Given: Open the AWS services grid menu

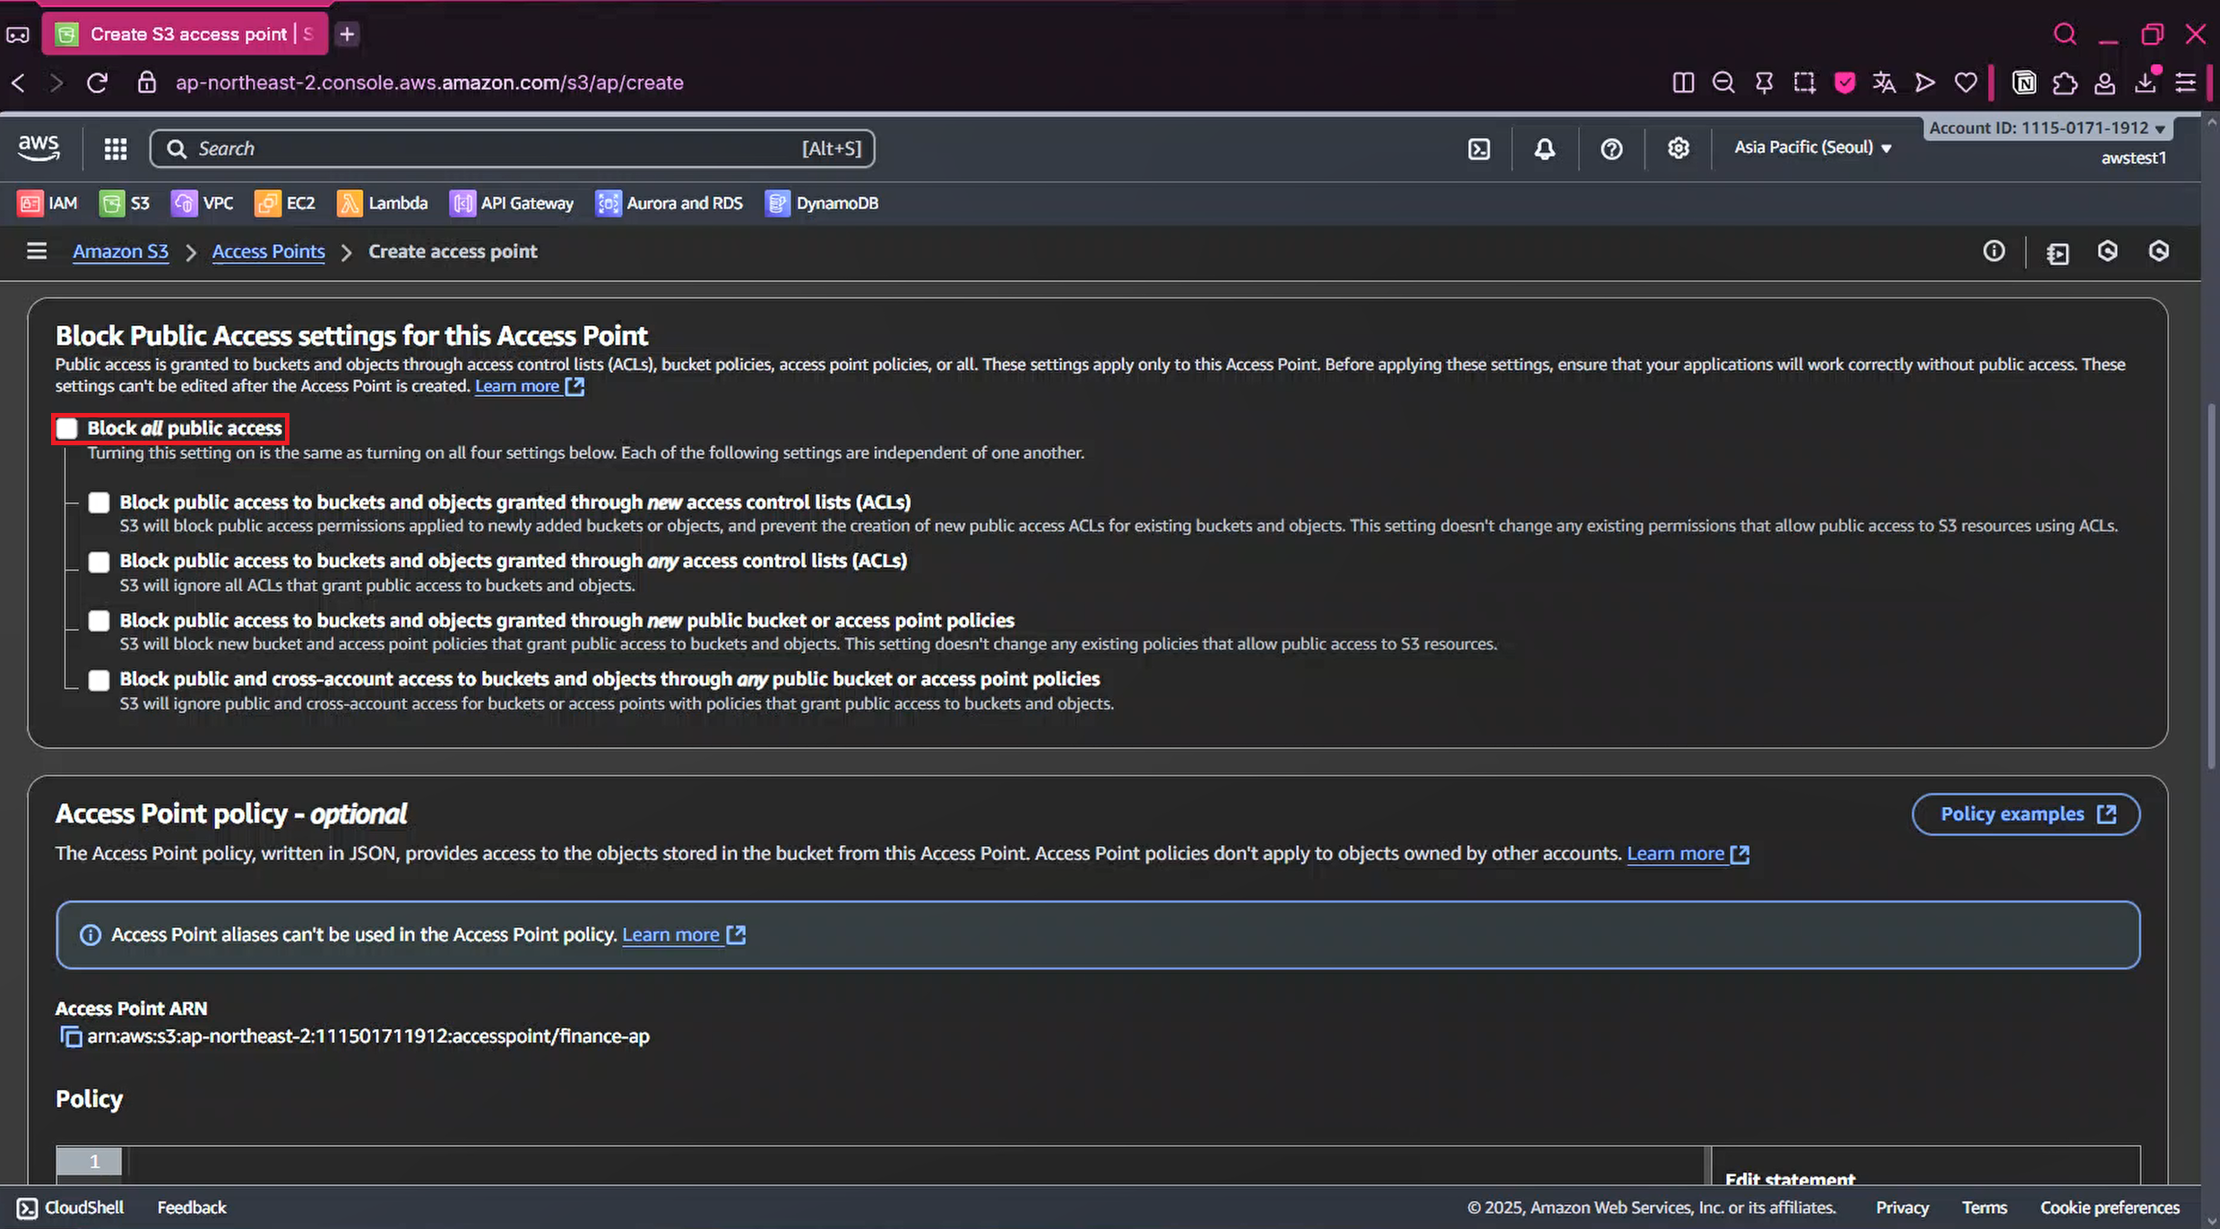Looking at the screenshot, I should [115, 149].
